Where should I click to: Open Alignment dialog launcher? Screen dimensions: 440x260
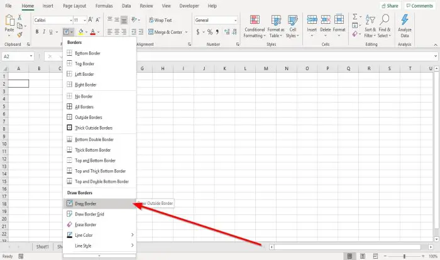tap(189, 44)
